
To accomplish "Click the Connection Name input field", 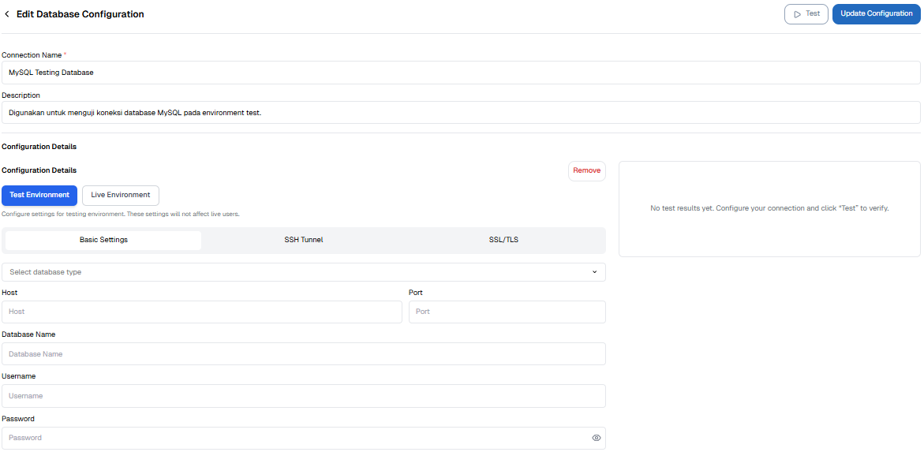I will tap(461, 73).
